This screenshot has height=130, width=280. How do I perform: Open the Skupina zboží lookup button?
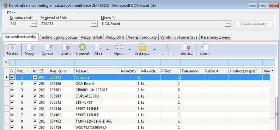pyautogui.click(x=34, y=24)
